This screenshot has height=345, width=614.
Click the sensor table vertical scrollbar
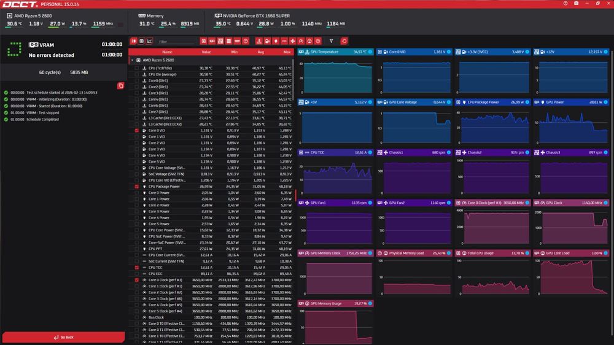293,80
